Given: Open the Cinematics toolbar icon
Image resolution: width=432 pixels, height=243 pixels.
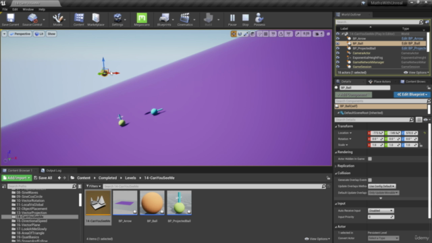Looking at the screenshot, I should coord(185,20).
